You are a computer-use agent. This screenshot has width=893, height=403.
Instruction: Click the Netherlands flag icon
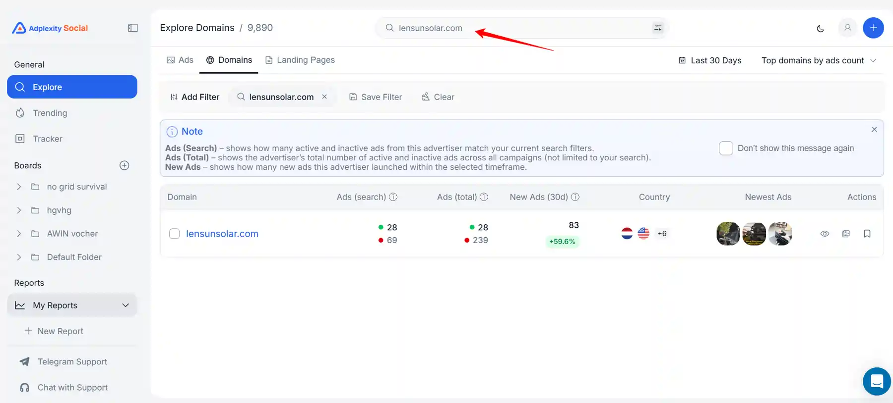pos(627,233)
